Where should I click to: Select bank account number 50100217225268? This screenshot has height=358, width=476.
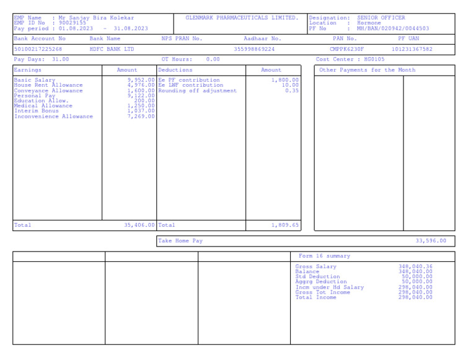click(x=38, y=49)
